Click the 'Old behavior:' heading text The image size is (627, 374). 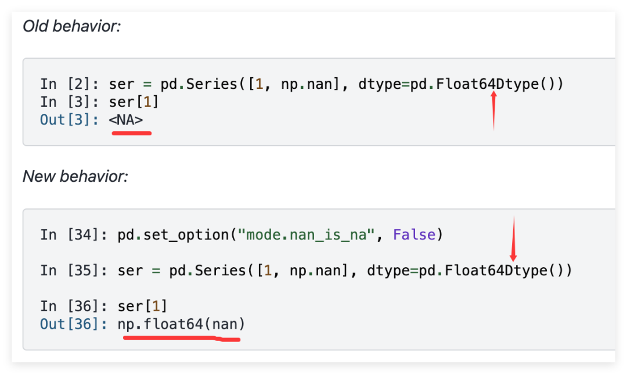tap(71, 26)
